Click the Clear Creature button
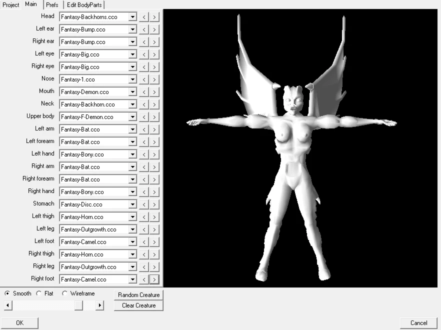Image resolution: width=441 pixels, height=330 pixels. click(138, 305)
